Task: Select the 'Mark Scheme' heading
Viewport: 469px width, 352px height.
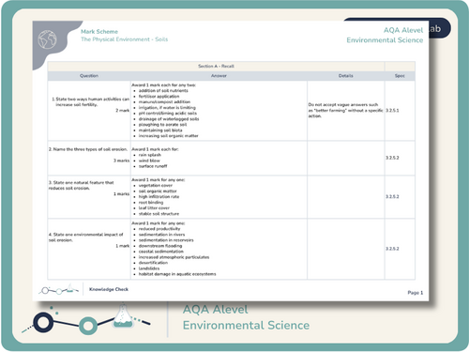Action: [x=99, y=32]
